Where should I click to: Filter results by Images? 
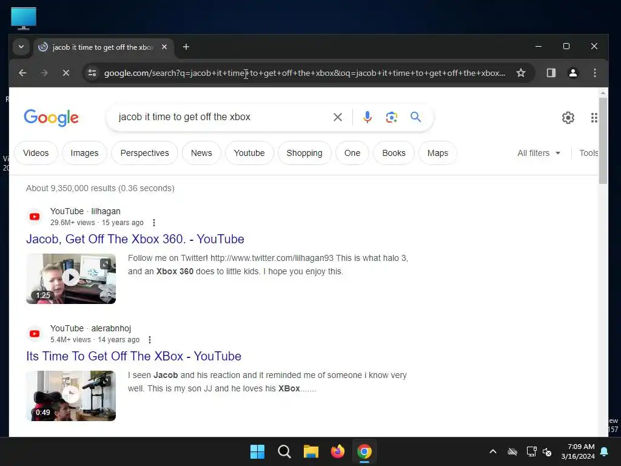point(84,153)
